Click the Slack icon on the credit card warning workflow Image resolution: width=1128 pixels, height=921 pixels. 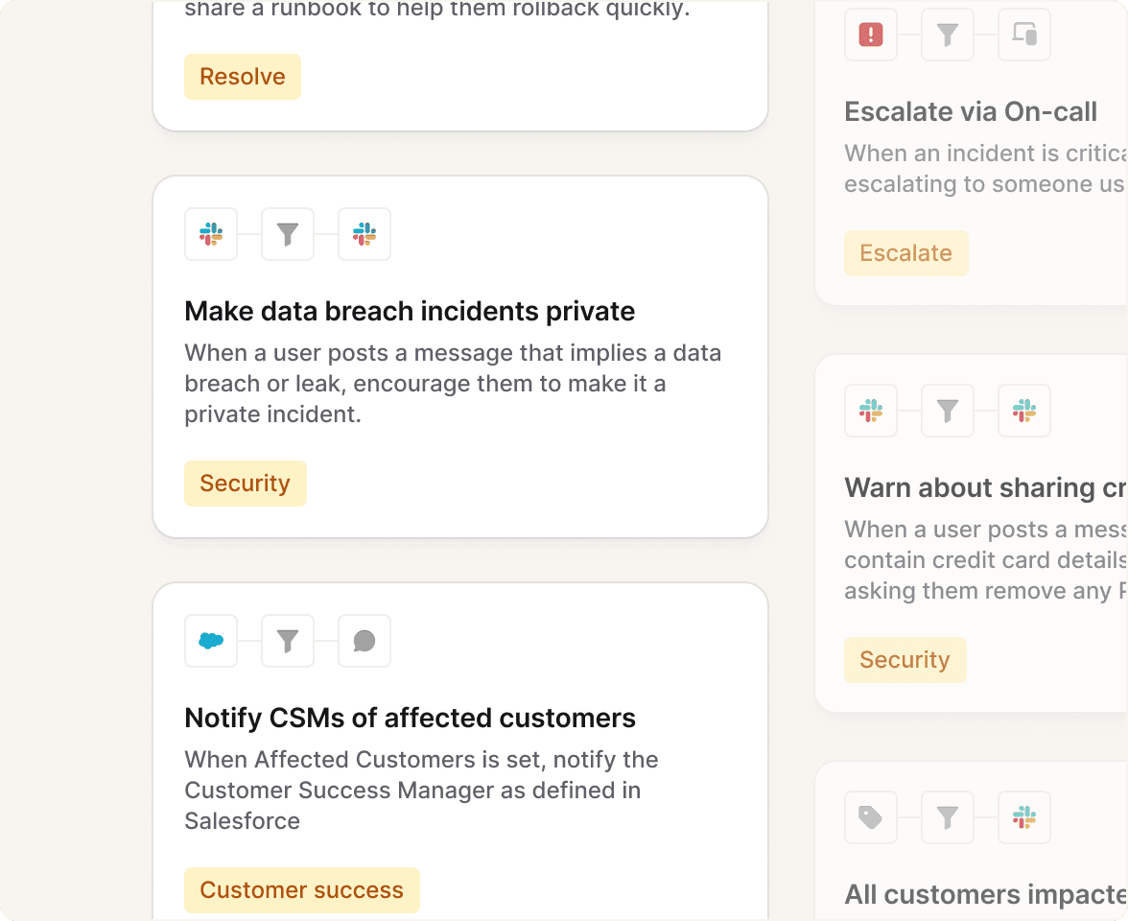pos(870,411)
